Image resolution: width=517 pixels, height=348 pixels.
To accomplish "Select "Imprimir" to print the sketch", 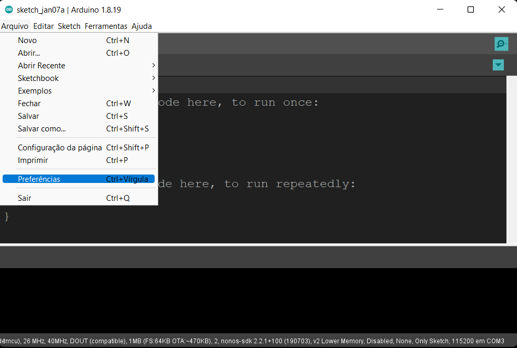I will pos(32,160).
